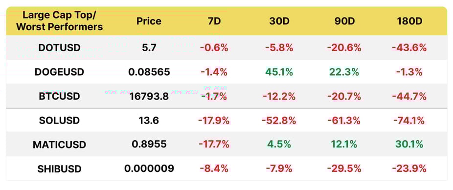Image resolution: width=453 pixels, height=190 pixels.
Task: Click the SOLUSD ticker
Action: (59, 120)
